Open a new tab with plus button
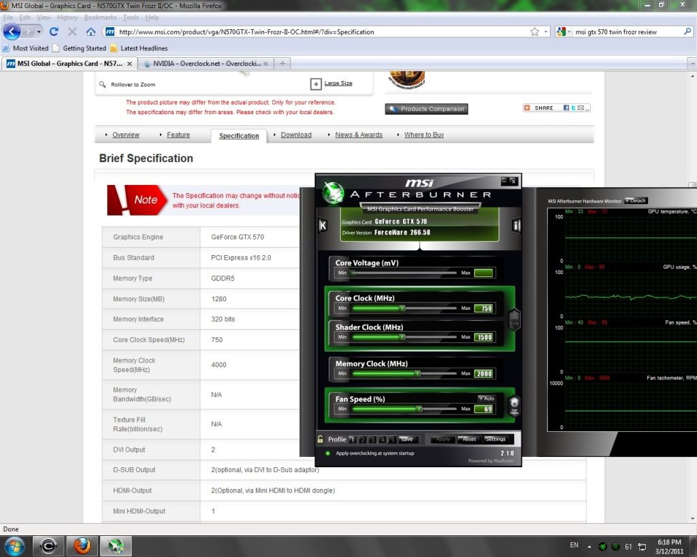 (x=282, y=64)
